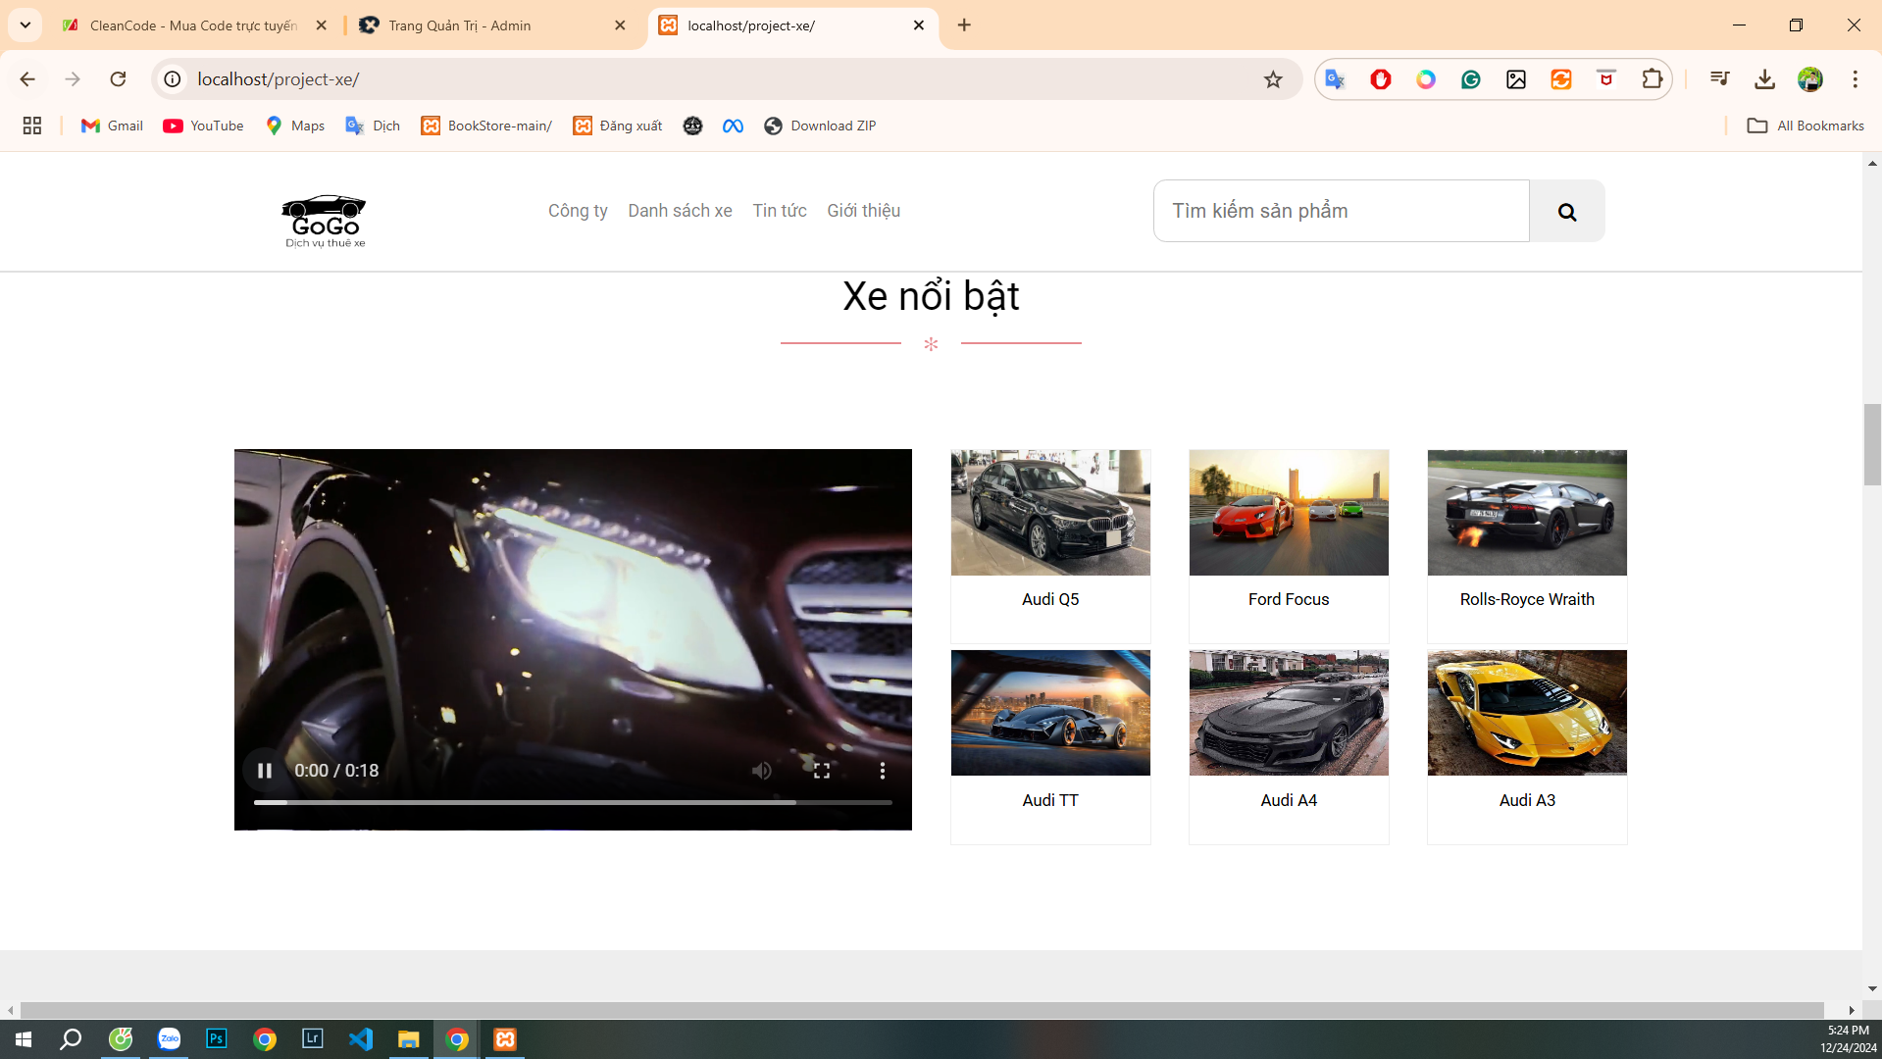Click the Audi Q5 title
1882x1059 pixels.
[1050, 599]
